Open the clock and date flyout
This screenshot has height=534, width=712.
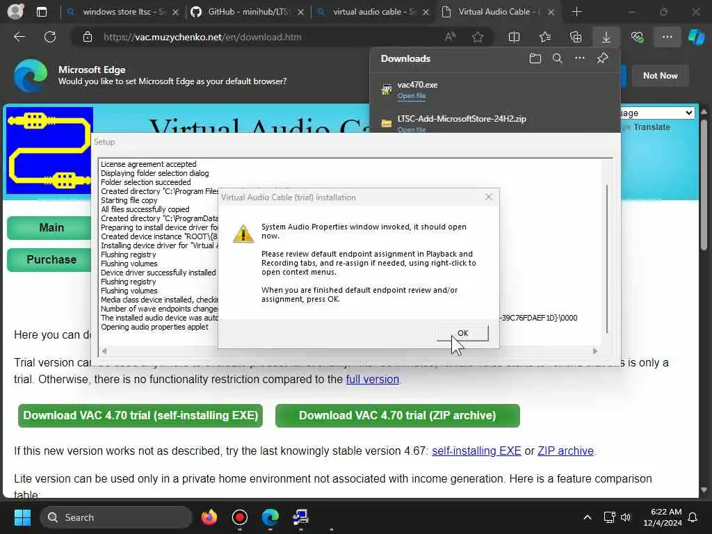pyautogui.click(x=663, y=517)
